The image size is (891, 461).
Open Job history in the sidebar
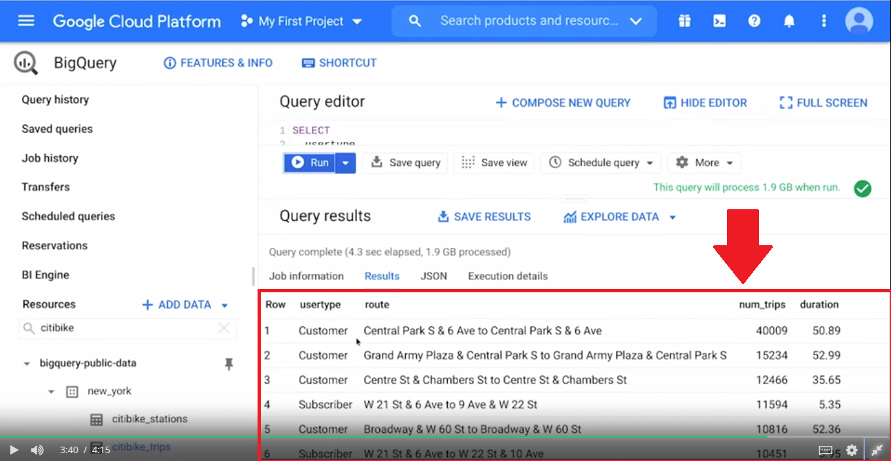[x=50, y=158]
